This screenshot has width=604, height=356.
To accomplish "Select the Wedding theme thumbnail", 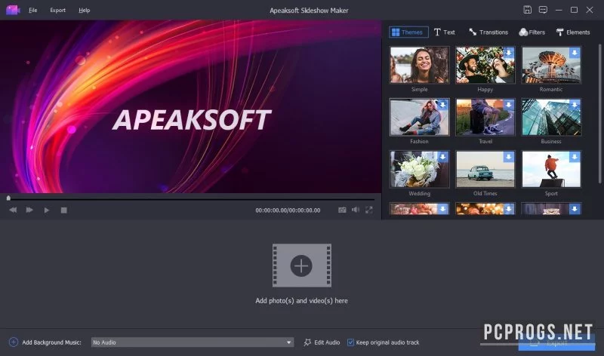I will pos(419,169).
